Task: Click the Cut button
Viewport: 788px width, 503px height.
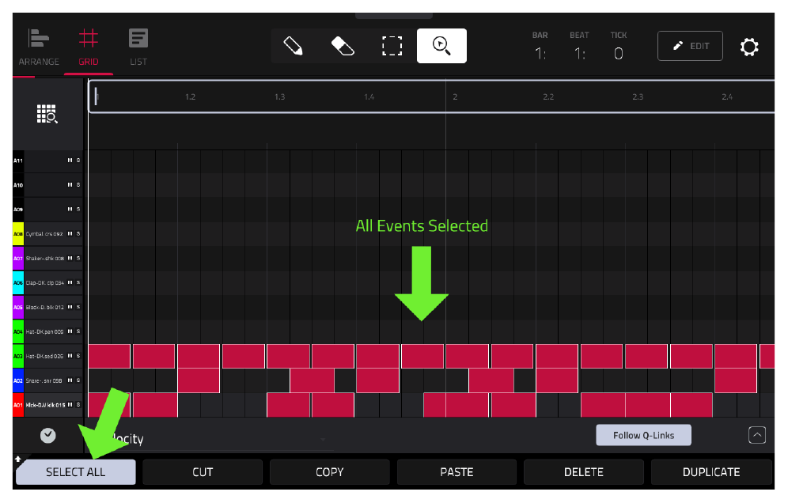Action: pos(203,472)
